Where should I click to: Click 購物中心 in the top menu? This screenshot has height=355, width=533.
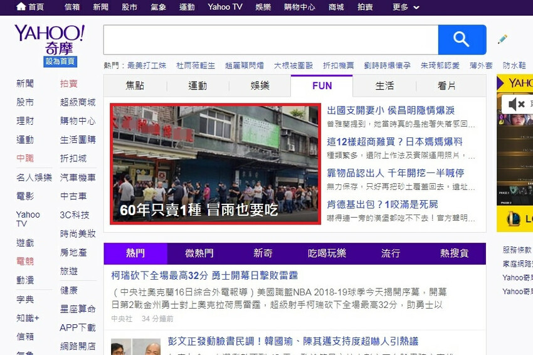pos(300,7)
